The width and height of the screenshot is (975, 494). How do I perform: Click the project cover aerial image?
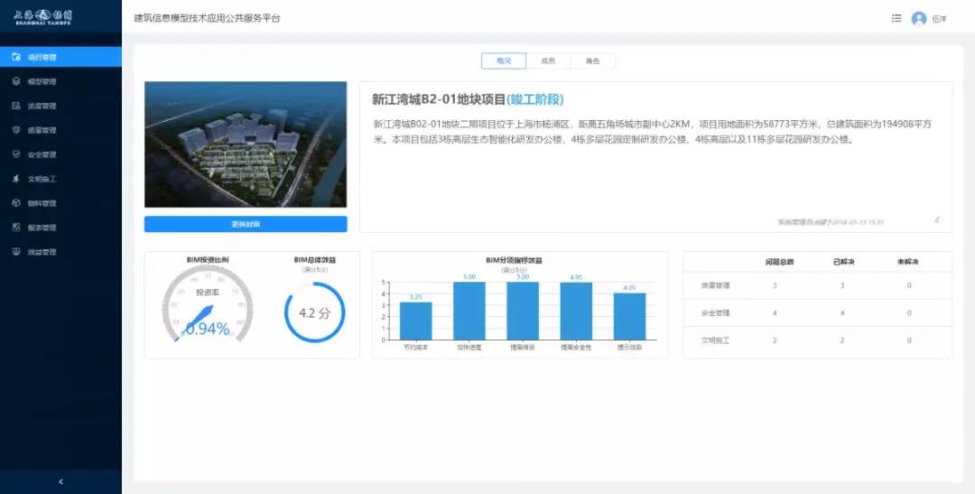(246, 144)
